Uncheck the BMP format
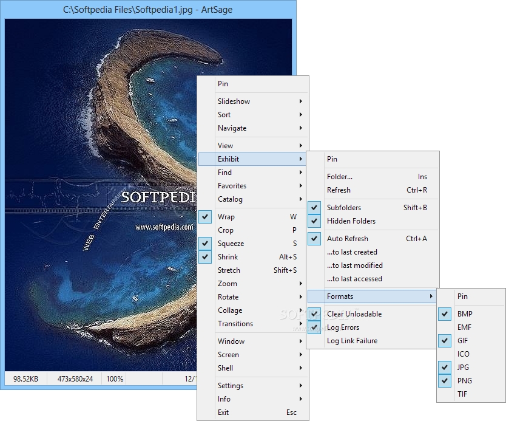The height and width of the screenshot is (421, 506). pyautogui.click(x=471, y=313)
